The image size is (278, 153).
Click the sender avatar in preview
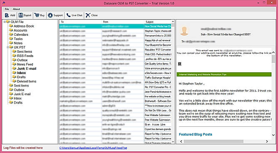pyautogui.click(x=184, y=31)
